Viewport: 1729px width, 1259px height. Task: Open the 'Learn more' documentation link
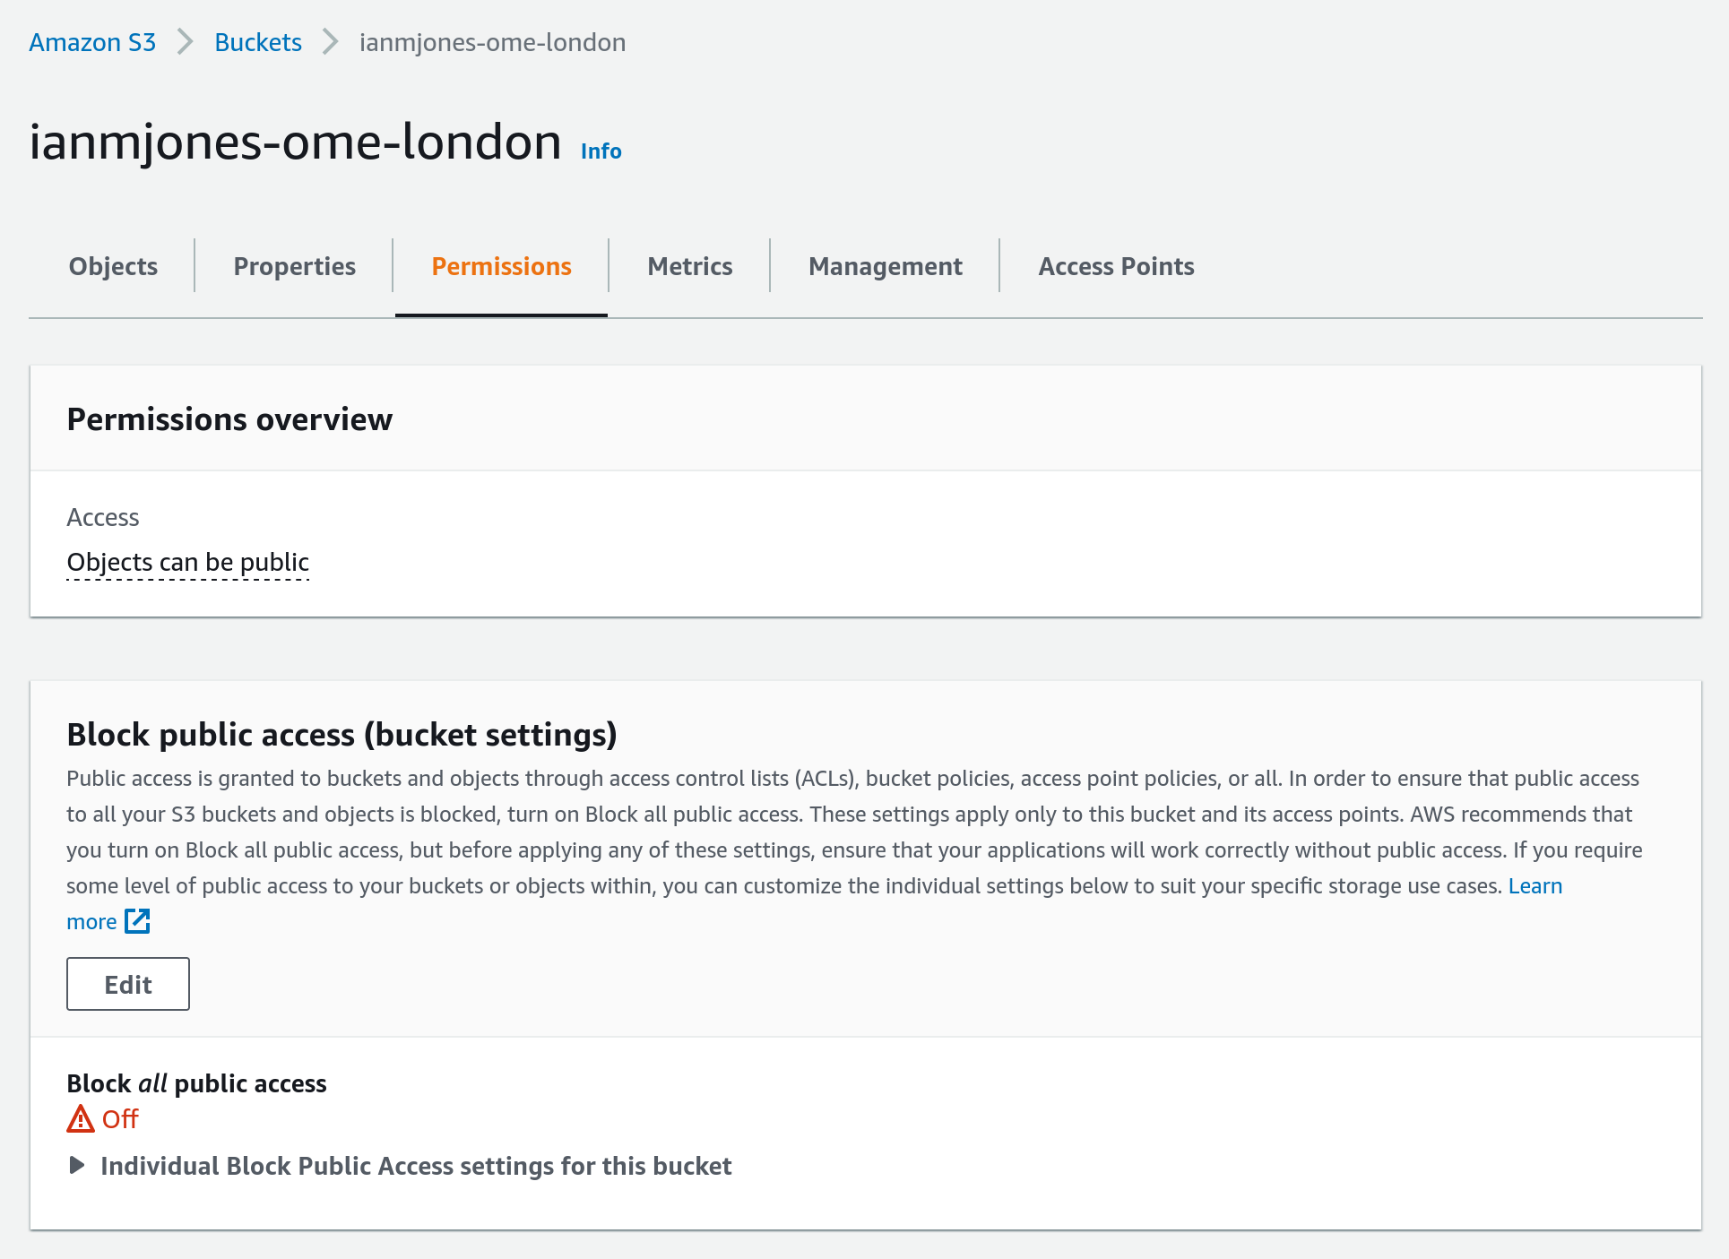pos(1534,885)
